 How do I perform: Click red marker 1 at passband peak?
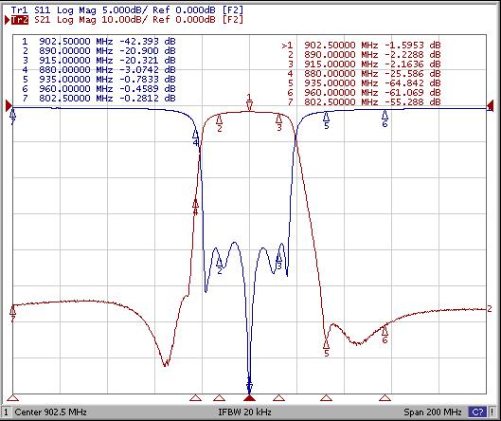point(249,102)
